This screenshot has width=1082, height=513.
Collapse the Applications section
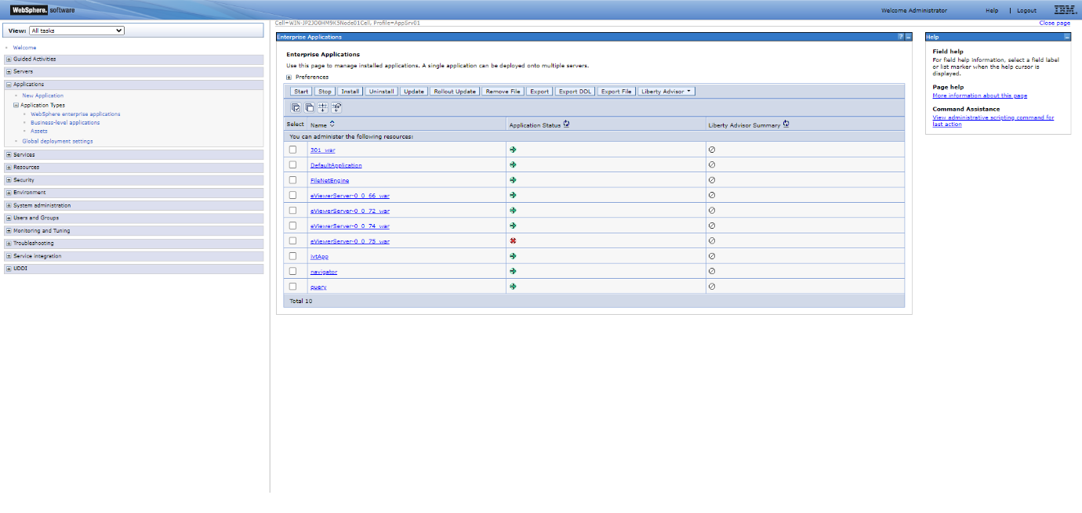8,84
